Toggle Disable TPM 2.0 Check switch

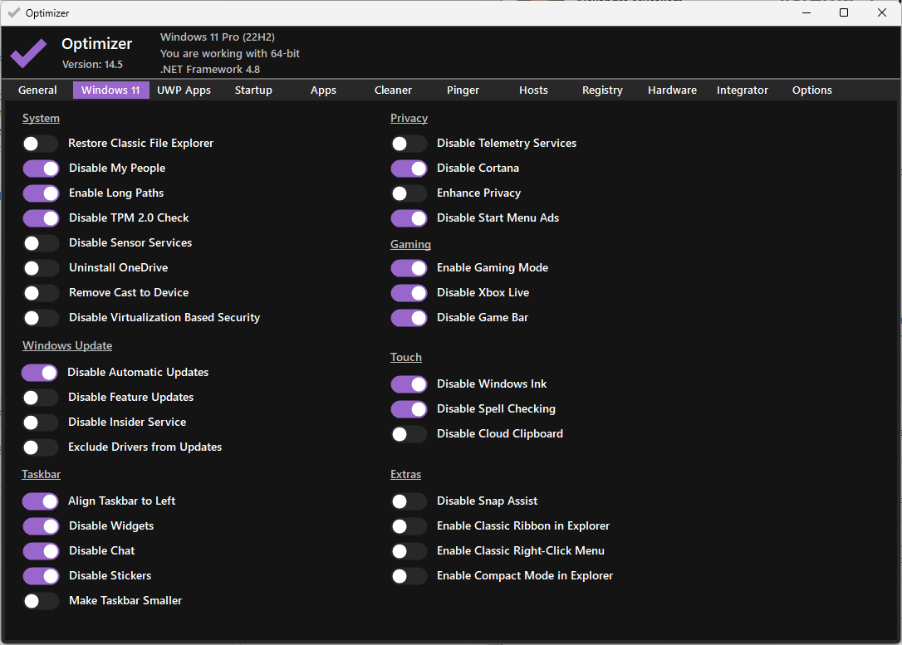(x=41, y=218)
